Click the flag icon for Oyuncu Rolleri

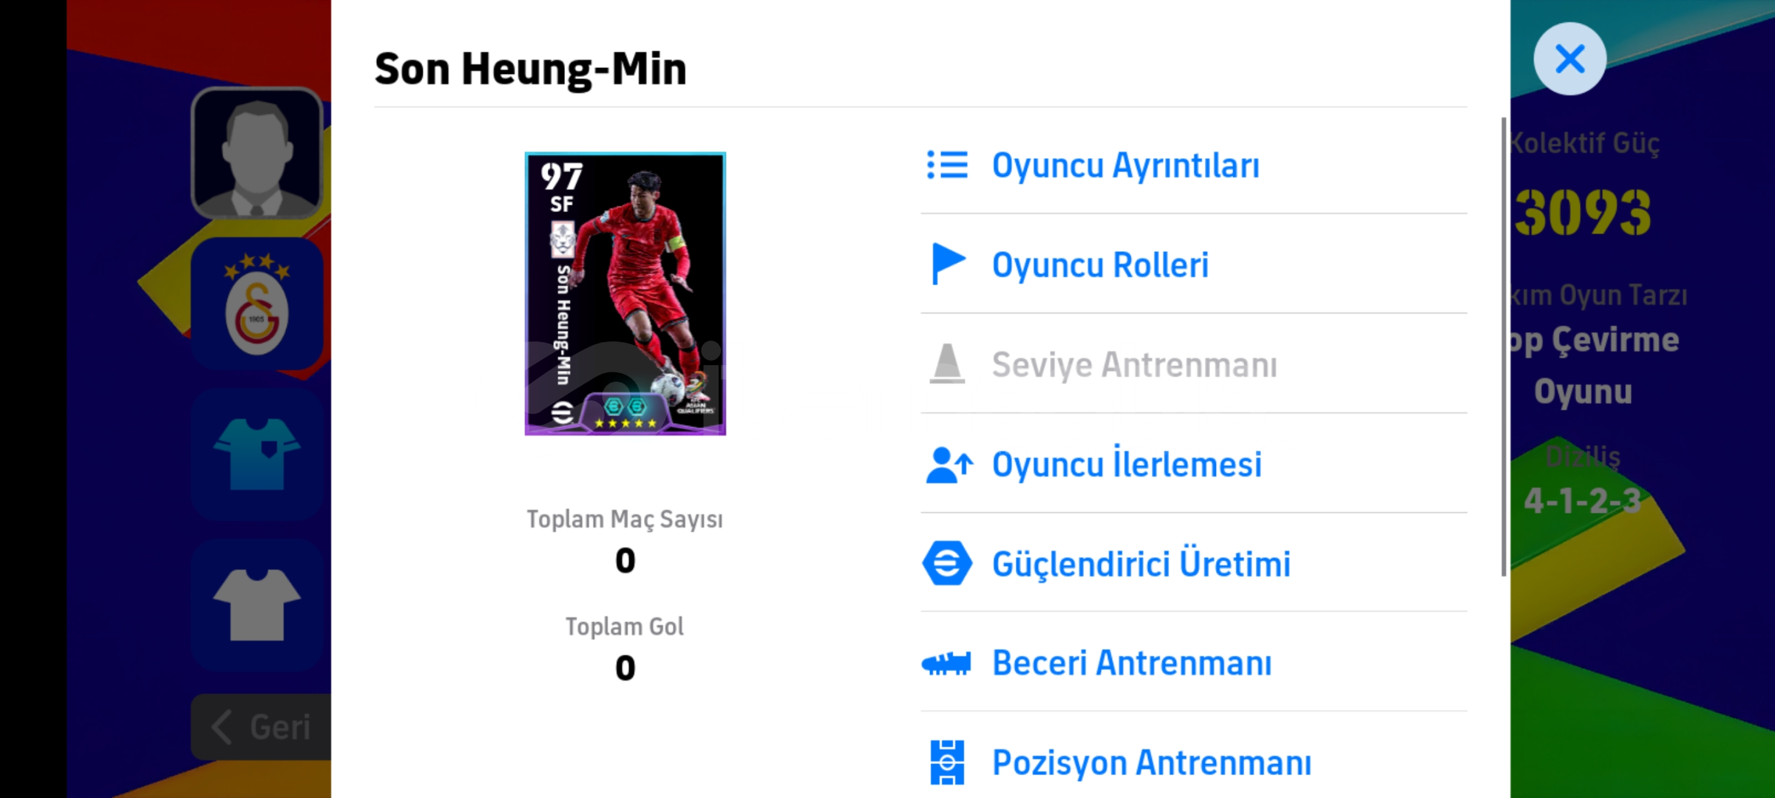(x=948, y=264)
